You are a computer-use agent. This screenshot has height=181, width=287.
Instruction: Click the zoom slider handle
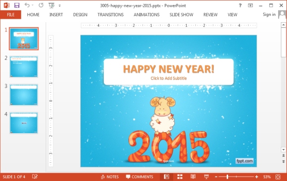pos(227,177)
